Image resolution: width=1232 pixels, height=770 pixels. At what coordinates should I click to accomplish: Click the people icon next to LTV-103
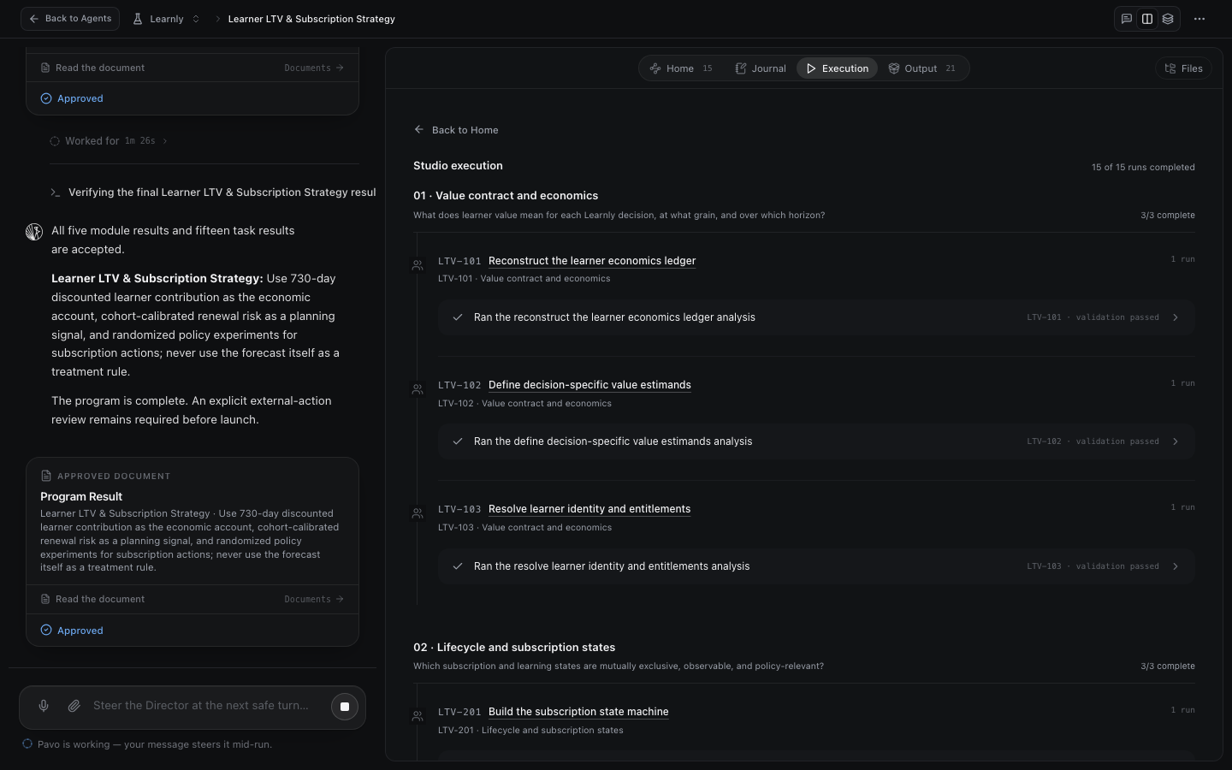[x=418, y=513]
